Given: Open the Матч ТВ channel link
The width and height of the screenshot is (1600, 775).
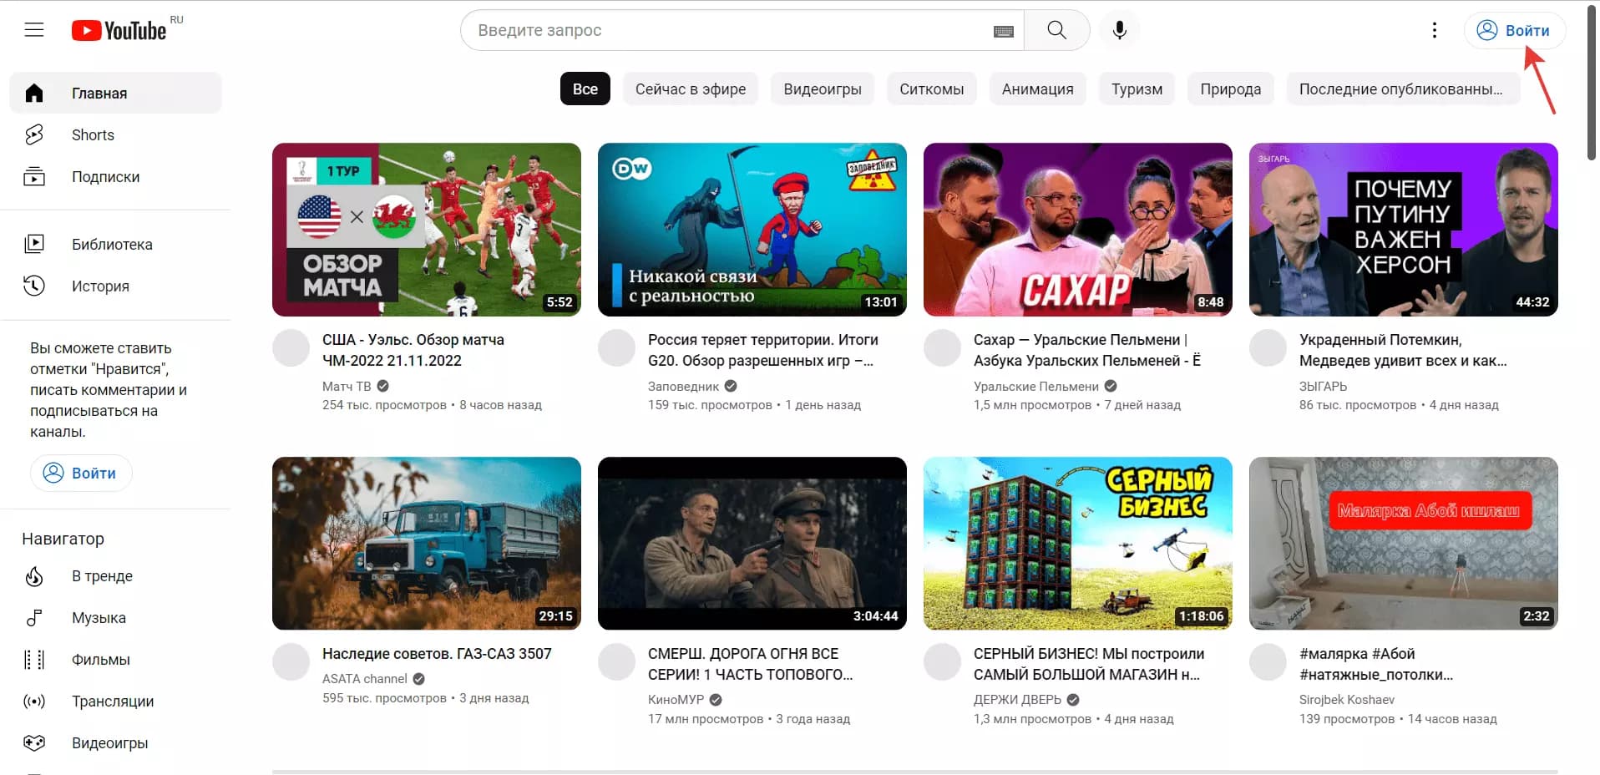Looking at the screenshot, I should [347, 387].
